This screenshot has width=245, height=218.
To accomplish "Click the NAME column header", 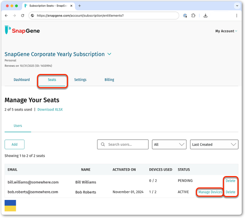I will [85, 170].
